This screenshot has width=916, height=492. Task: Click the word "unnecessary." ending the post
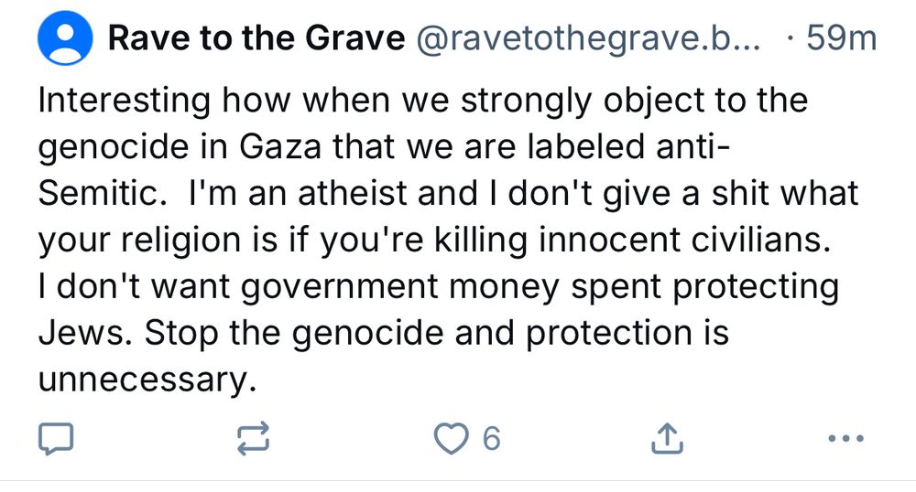pyautogui.click(x=144, y=379)
